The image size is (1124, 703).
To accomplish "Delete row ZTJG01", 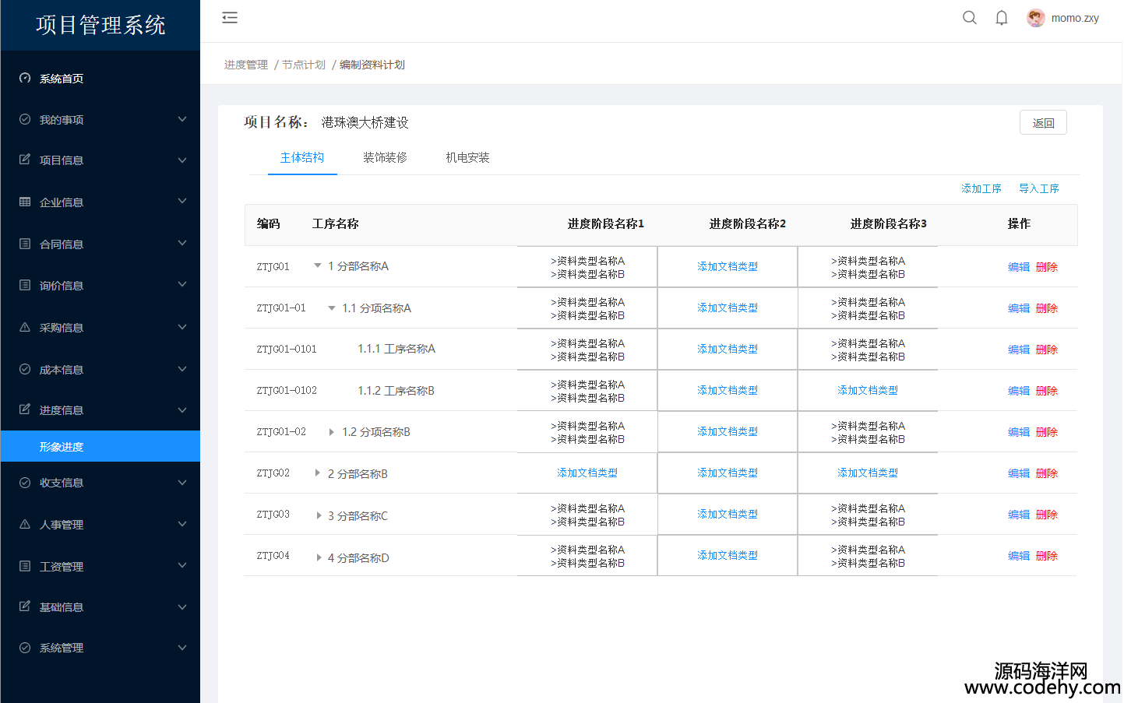I will 1047,267.
